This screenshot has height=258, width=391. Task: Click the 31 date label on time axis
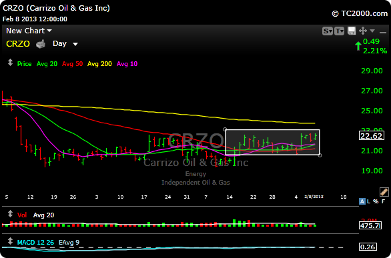coord(187,197)
